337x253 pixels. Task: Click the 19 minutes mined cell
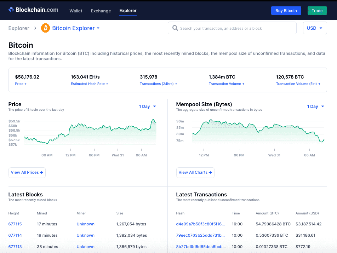point(47,235)
